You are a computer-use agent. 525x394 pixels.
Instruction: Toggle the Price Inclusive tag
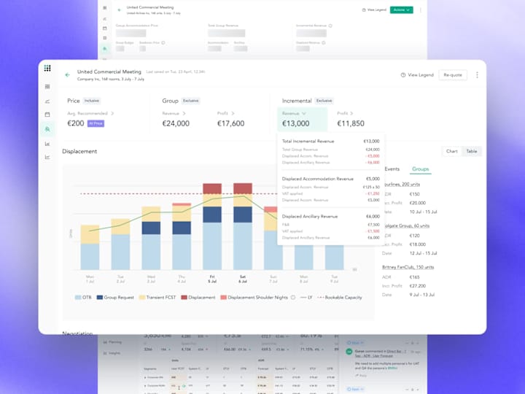tap(91, 101)
